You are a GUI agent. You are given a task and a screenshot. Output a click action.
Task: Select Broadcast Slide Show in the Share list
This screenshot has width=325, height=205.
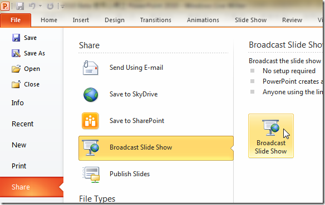(x=156, y=148)
